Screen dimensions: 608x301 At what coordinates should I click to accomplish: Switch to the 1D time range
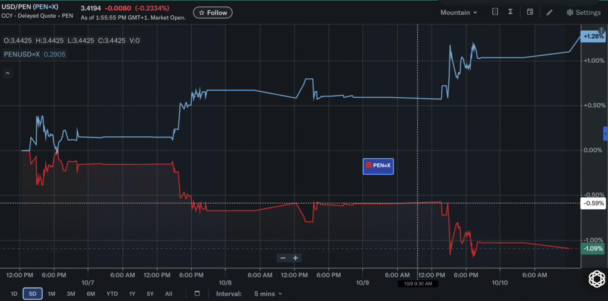coord(14,293)
